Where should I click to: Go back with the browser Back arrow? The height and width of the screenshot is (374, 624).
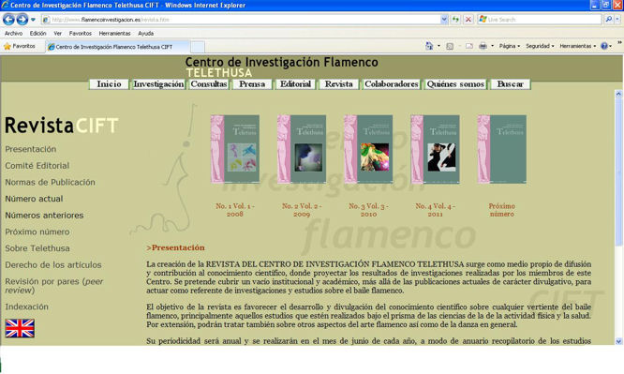tap(8, 19)
